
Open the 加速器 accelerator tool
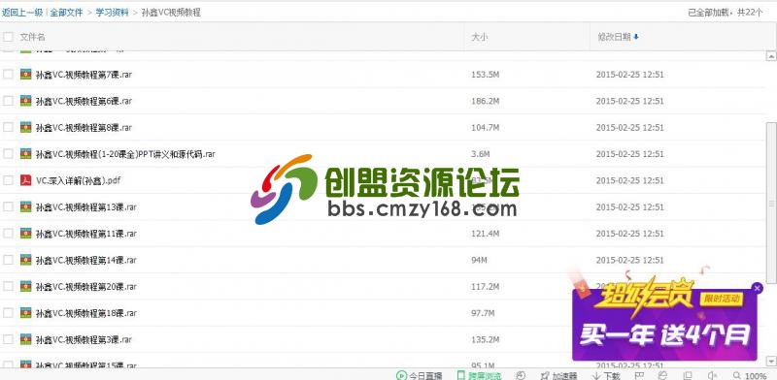(558, 375)
